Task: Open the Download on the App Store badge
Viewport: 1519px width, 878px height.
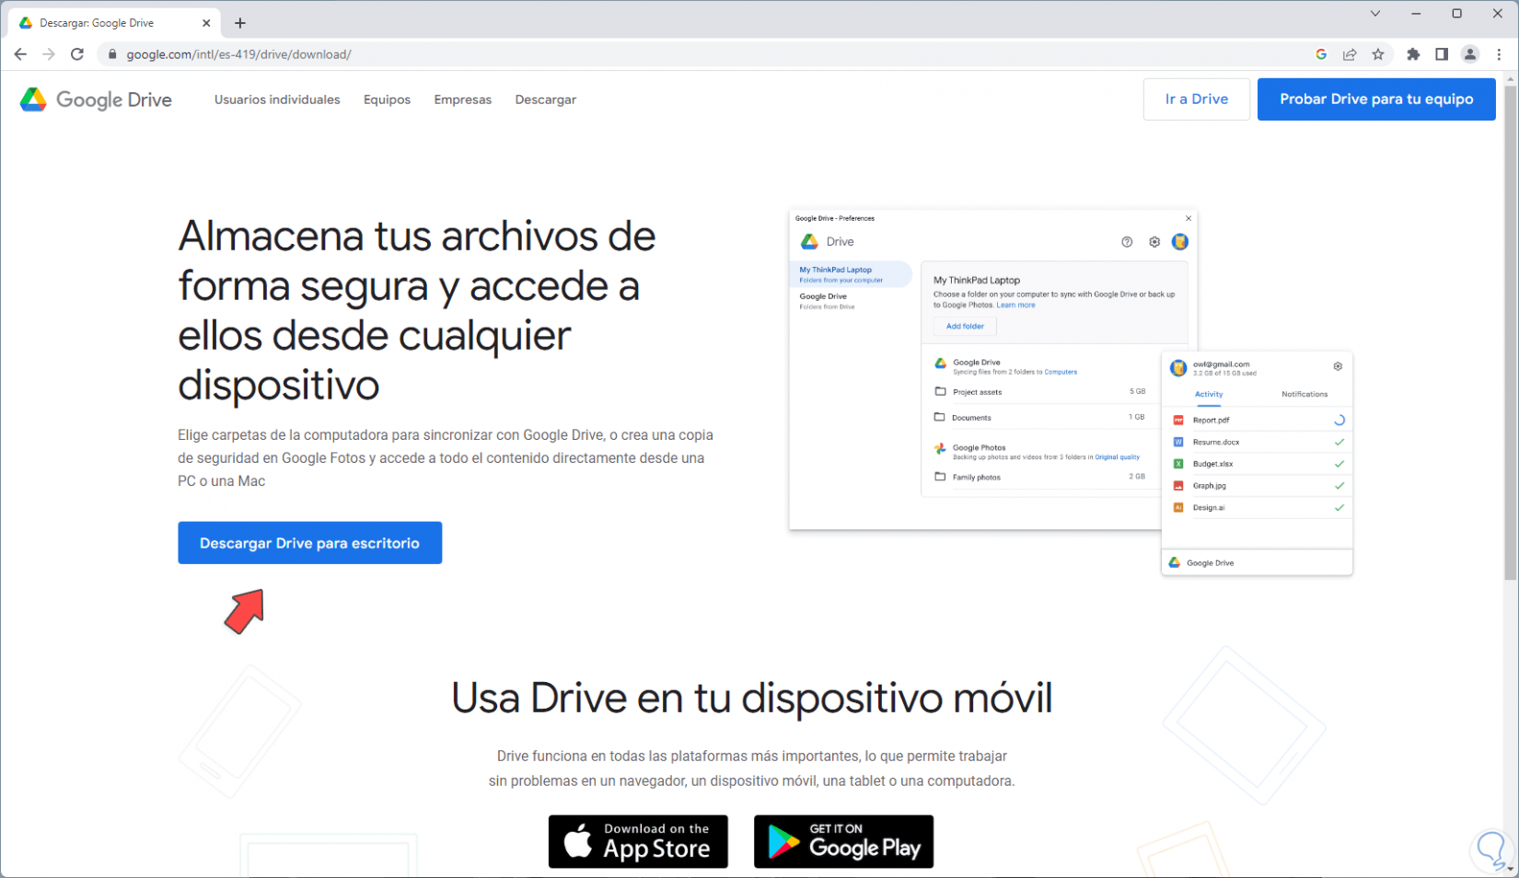Action: (638, 841)
